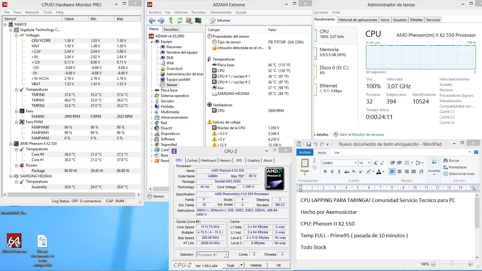Switch to the Ver tab in WordPad
This screenshot has width=482, height=271.
pos(337,153)
